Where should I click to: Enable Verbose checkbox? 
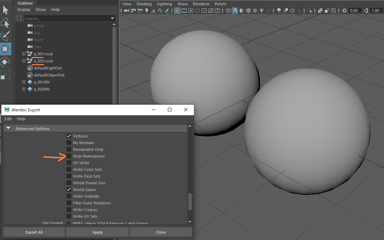(69, 136)
